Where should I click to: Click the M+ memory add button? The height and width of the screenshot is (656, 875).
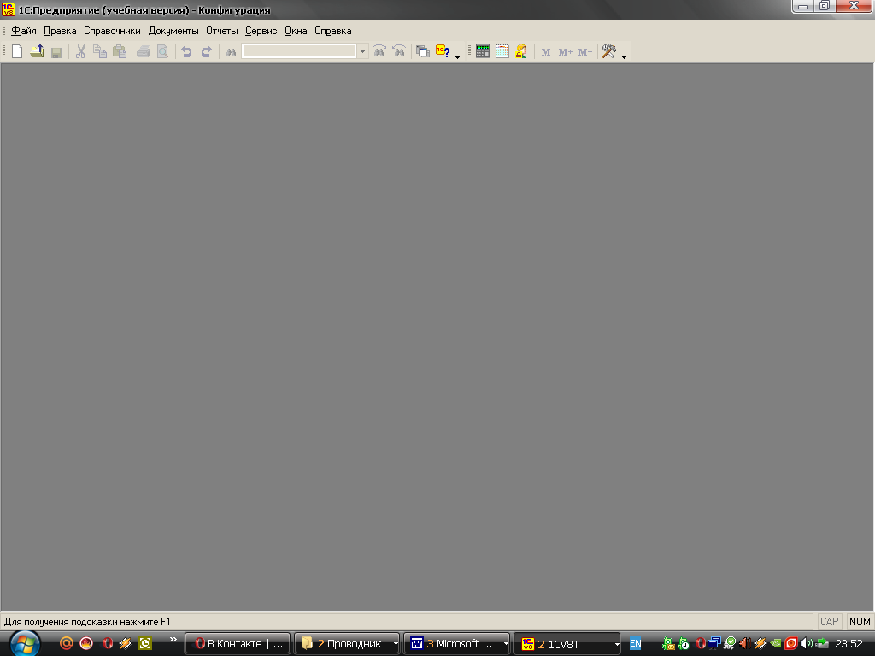[565, 52]
